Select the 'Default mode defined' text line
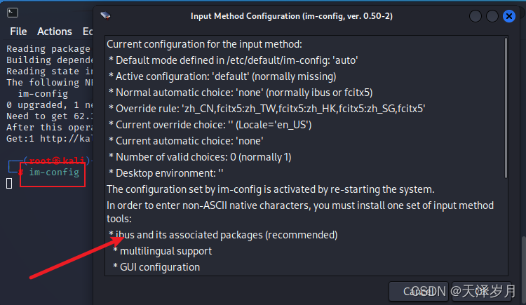This screenshot has height=305, width=526. click(x=234, y=60)
